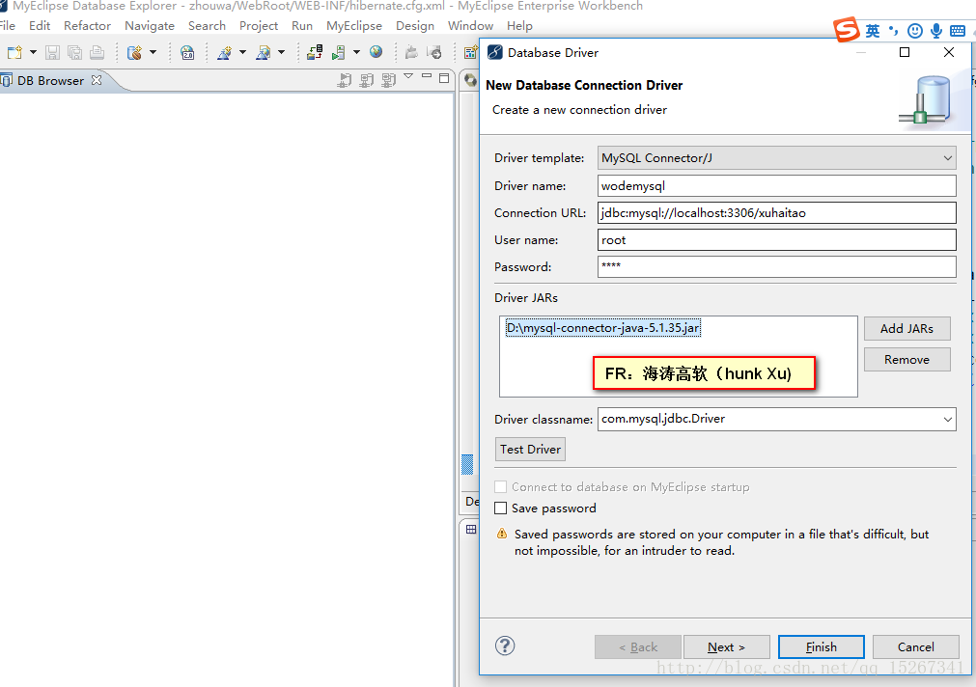Click the second connection icon in DB Browser
The image size is (976, 687).
tap(367, 80)
